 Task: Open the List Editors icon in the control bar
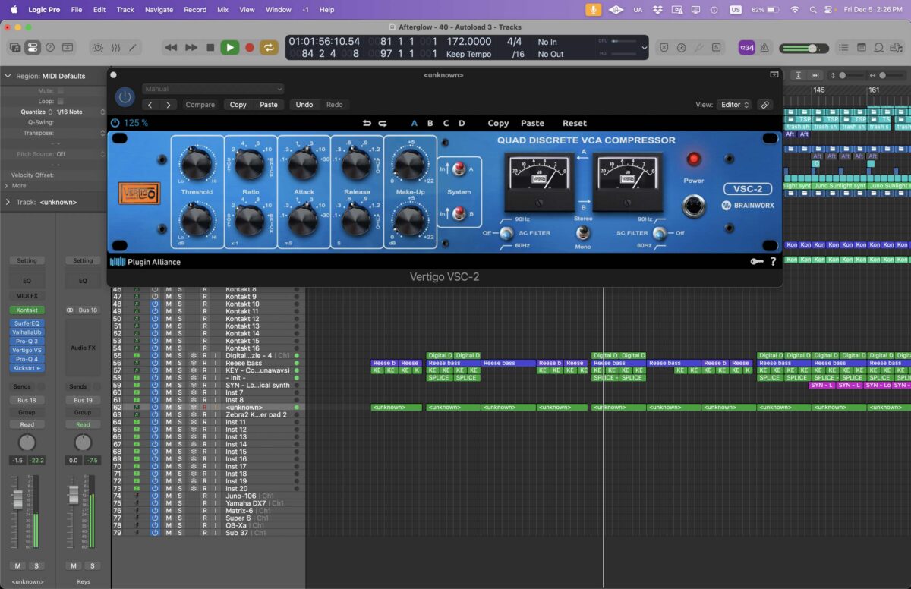[845, 47]
